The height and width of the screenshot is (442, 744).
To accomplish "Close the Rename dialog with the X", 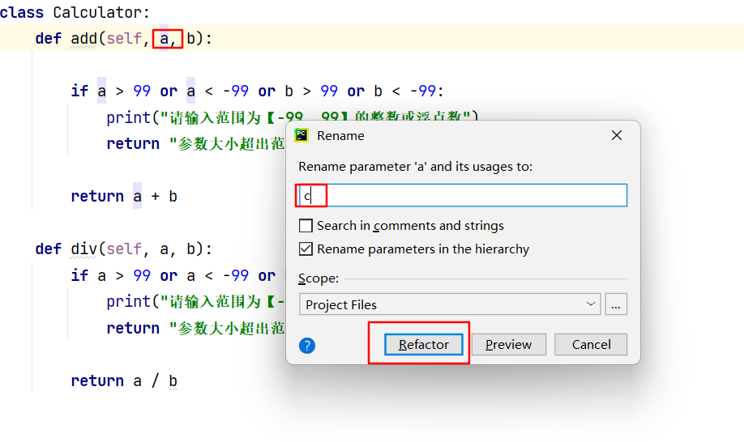I will [617, 135].
